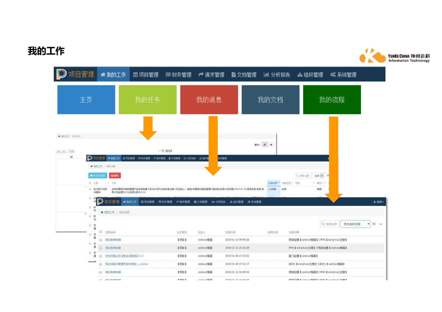Screen dimensions: 442x312
Task: Open the 全部 dropdown in 我的消息 window
Action: (x=319, y=176)
